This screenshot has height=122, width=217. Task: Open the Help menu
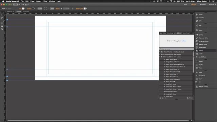click(59, 1)
